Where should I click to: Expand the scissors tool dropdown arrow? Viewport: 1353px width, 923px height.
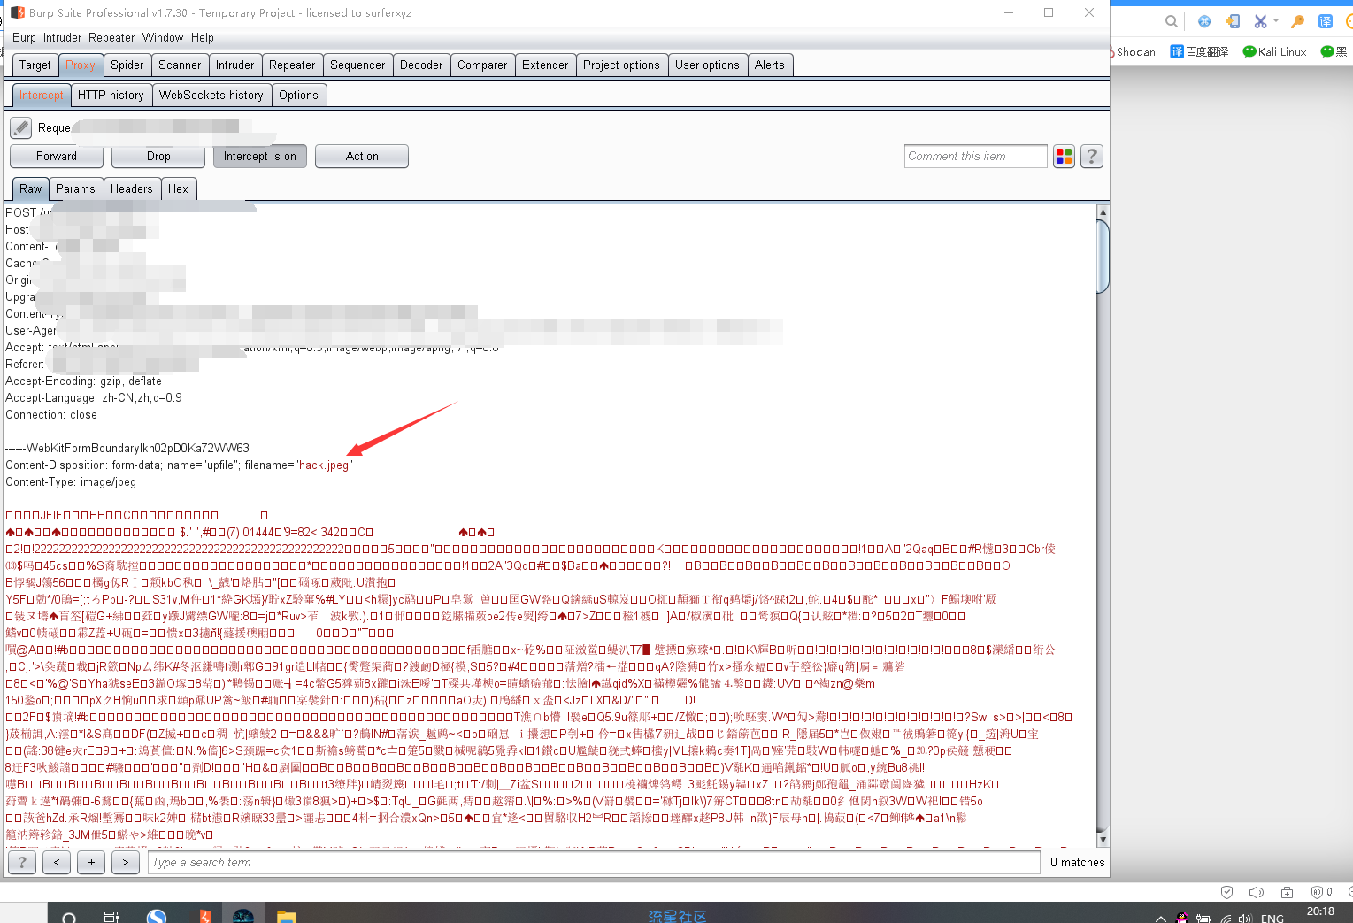1276,21
